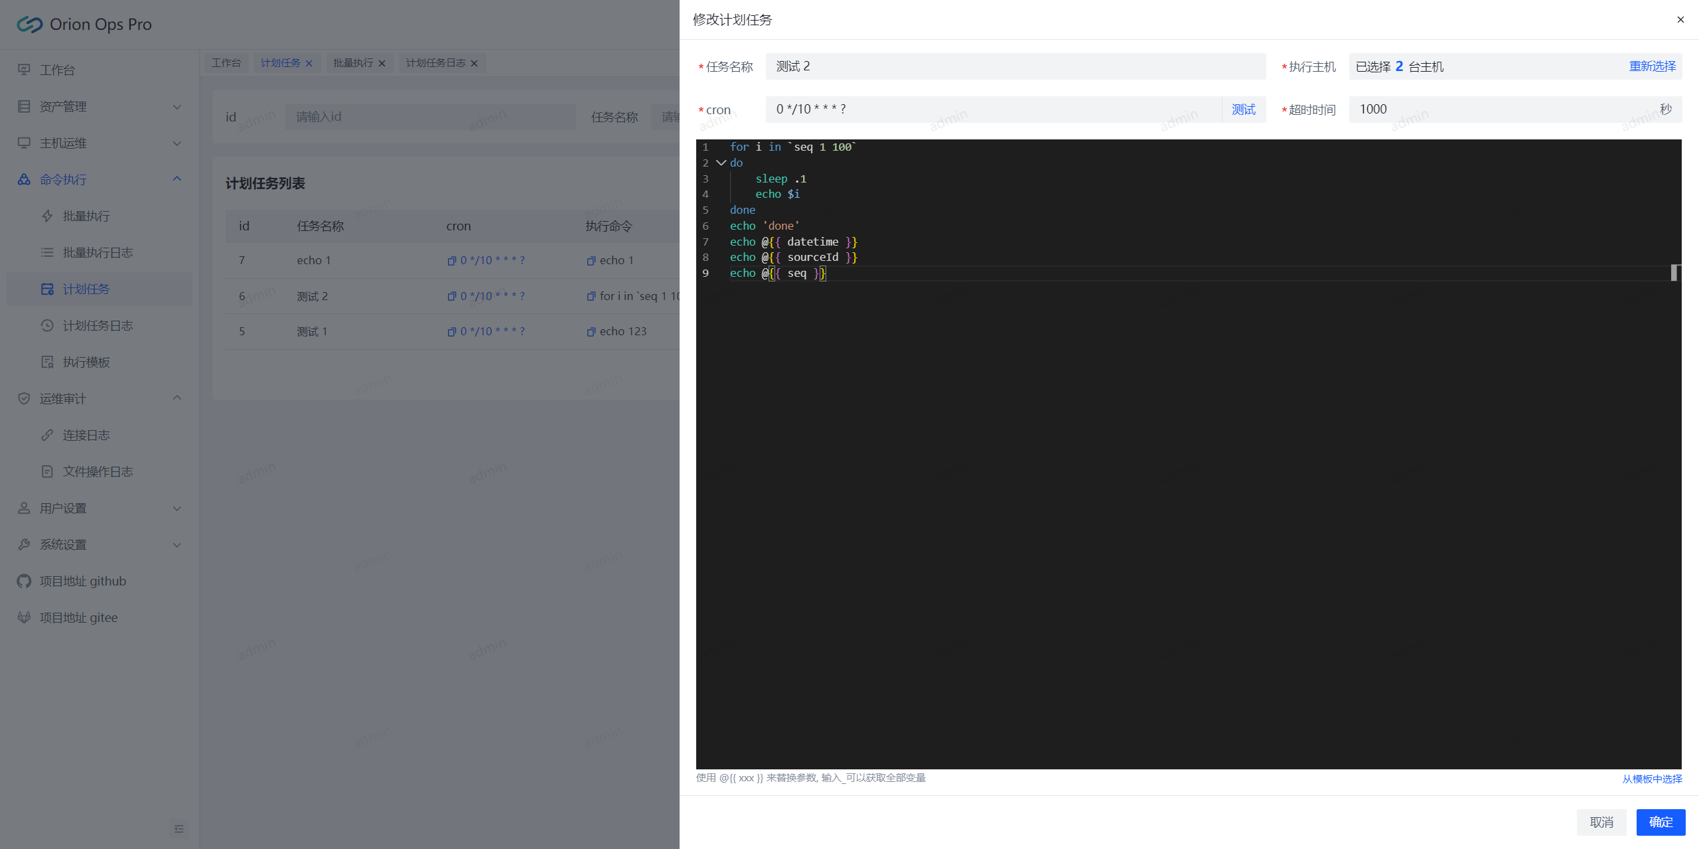The height and width of the screenshot is (849, 1699).
Task: Open 计划任务日志 in the sidebar
Action: [98, 326]
